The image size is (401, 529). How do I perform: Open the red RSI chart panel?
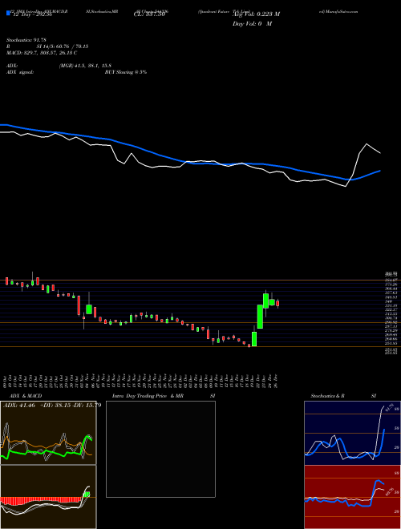[352, 497]
